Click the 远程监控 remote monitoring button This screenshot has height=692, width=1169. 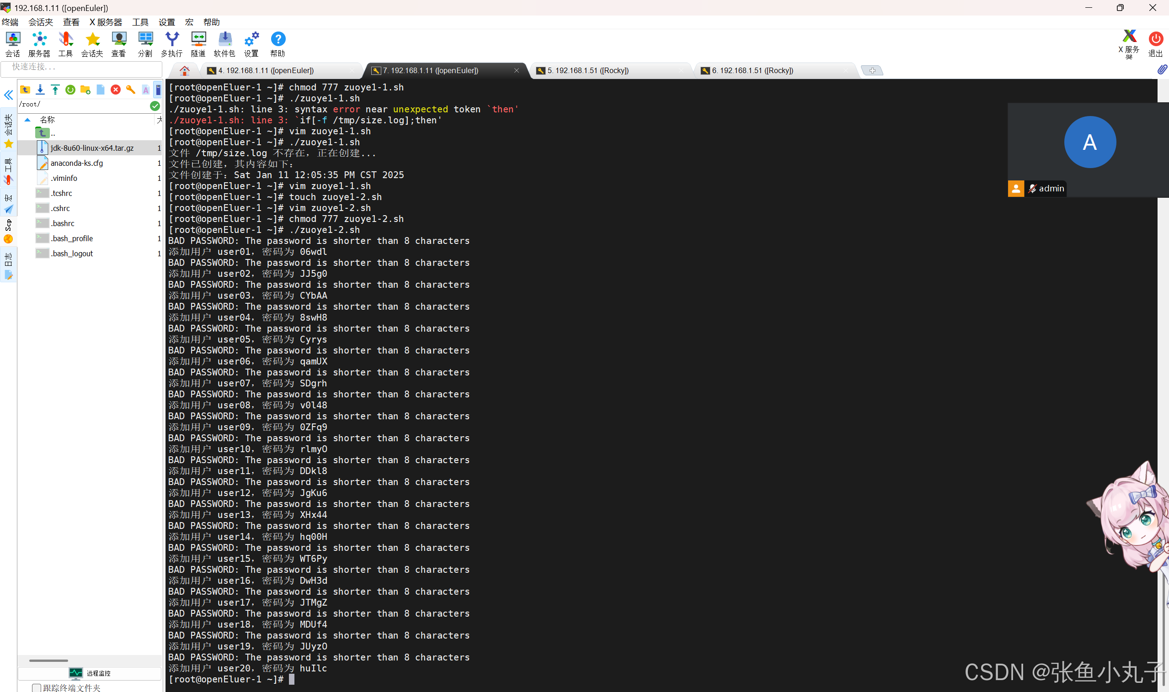[x=90, y=672]
